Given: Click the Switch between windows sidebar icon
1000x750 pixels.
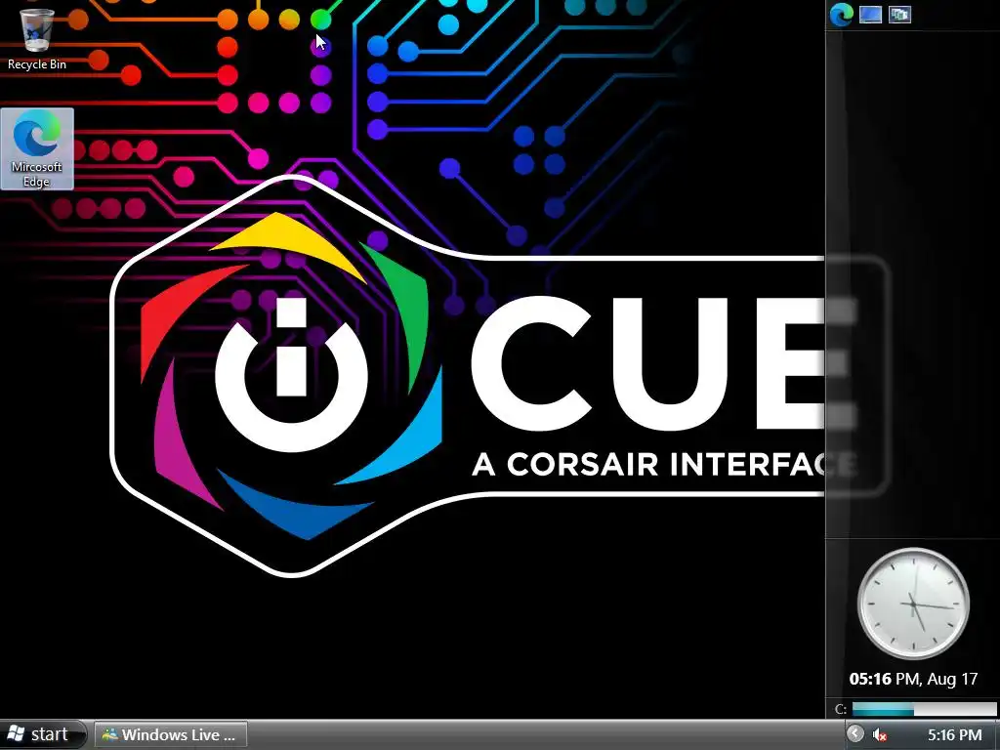Looking at the screenshot, I should pyautogui.click(x=899, y=14).
